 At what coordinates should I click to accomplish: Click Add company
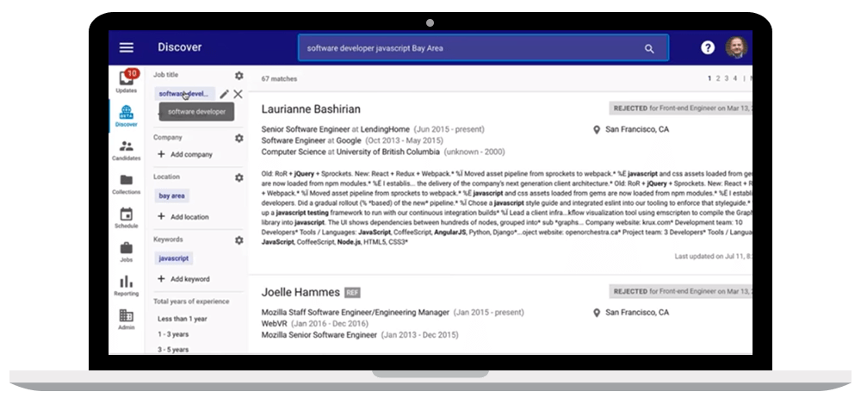[185, 154]
